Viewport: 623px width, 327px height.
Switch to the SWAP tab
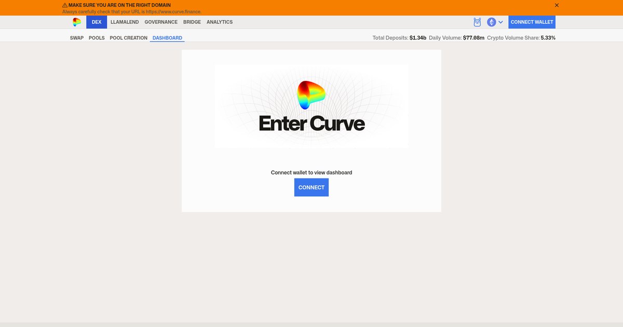point(77,38)
